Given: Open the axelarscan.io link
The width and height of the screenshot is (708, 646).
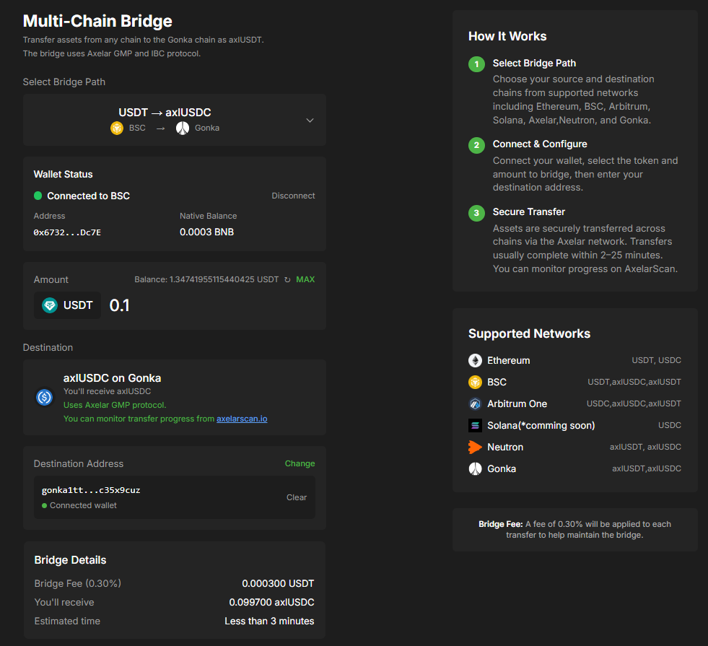Looking at the screenshot, I should (242, 419).
